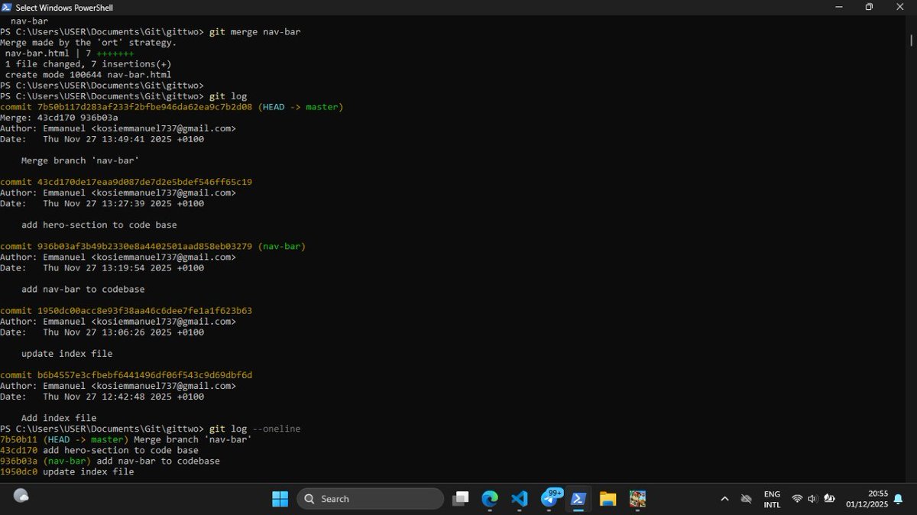Viewport: 917px width, 515px height.
Task: Launch Microsoft Edge from the taskbar
Action: click(490, 499)
